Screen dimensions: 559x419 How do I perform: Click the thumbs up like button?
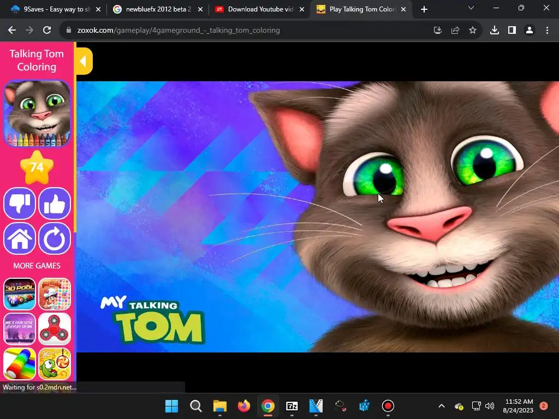[x=55, y=203]
